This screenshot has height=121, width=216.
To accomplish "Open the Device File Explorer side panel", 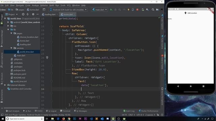I will (x=162, y=96).
